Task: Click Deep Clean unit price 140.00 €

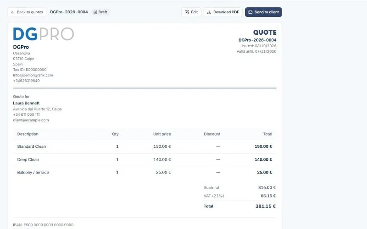Action: pos(162,159)
